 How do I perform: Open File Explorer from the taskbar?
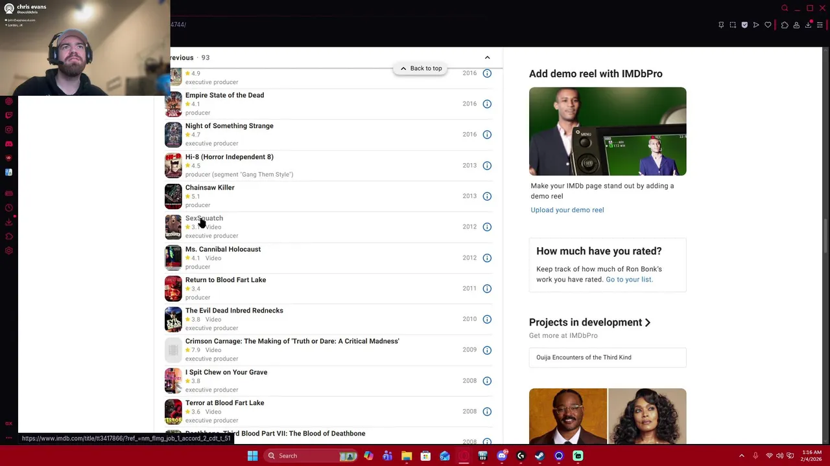pos(407,456)
